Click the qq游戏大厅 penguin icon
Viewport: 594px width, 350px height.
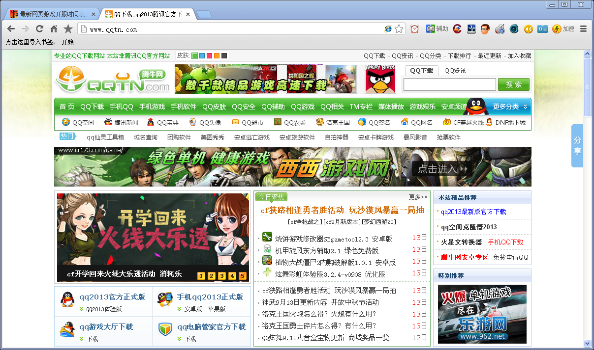point(67,328)
